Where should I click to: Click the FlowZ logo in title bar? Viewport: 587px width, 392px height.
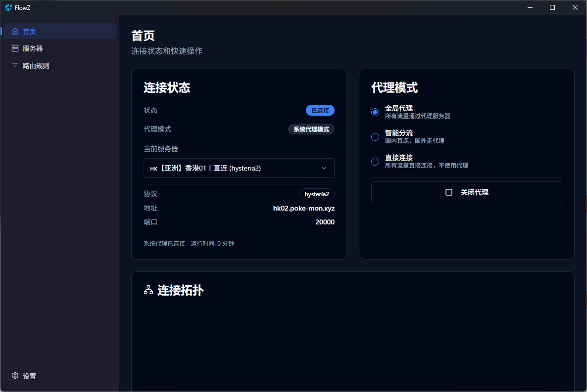pyautogui.click(x=7, y=7)
